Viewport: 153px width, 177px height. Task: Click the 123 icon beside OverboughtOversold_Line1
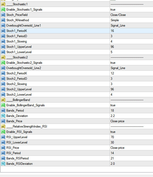click(3, 26)
